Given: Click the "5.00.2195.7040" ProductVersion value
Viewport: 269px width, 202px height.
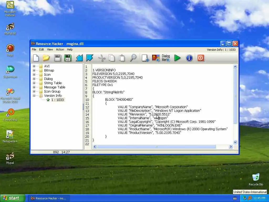Looking at the screenshot, I should pos(168,133).
